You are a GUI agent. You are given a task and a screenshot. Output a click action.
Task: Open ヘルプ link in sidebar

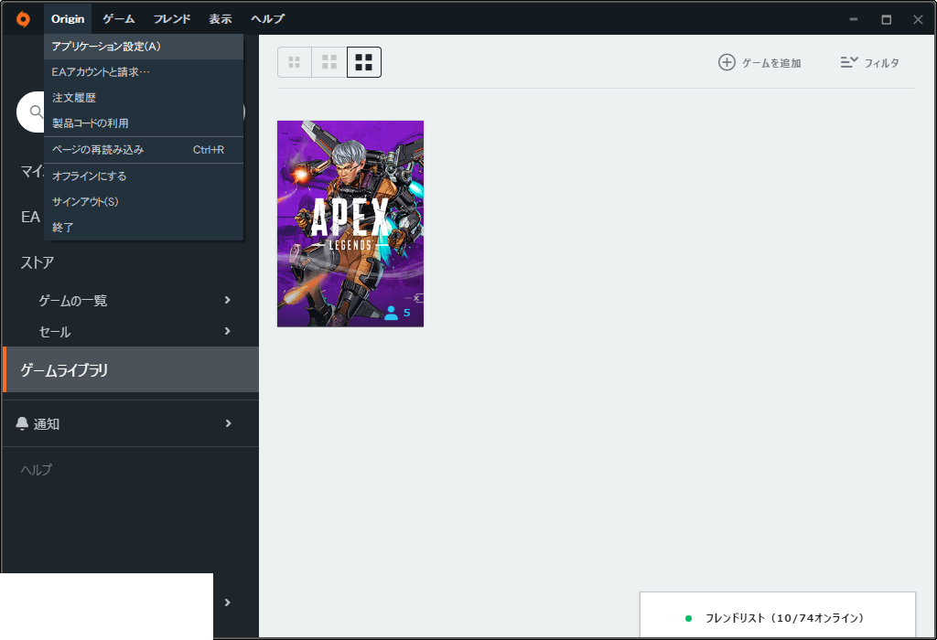click(x=36, y=470)
